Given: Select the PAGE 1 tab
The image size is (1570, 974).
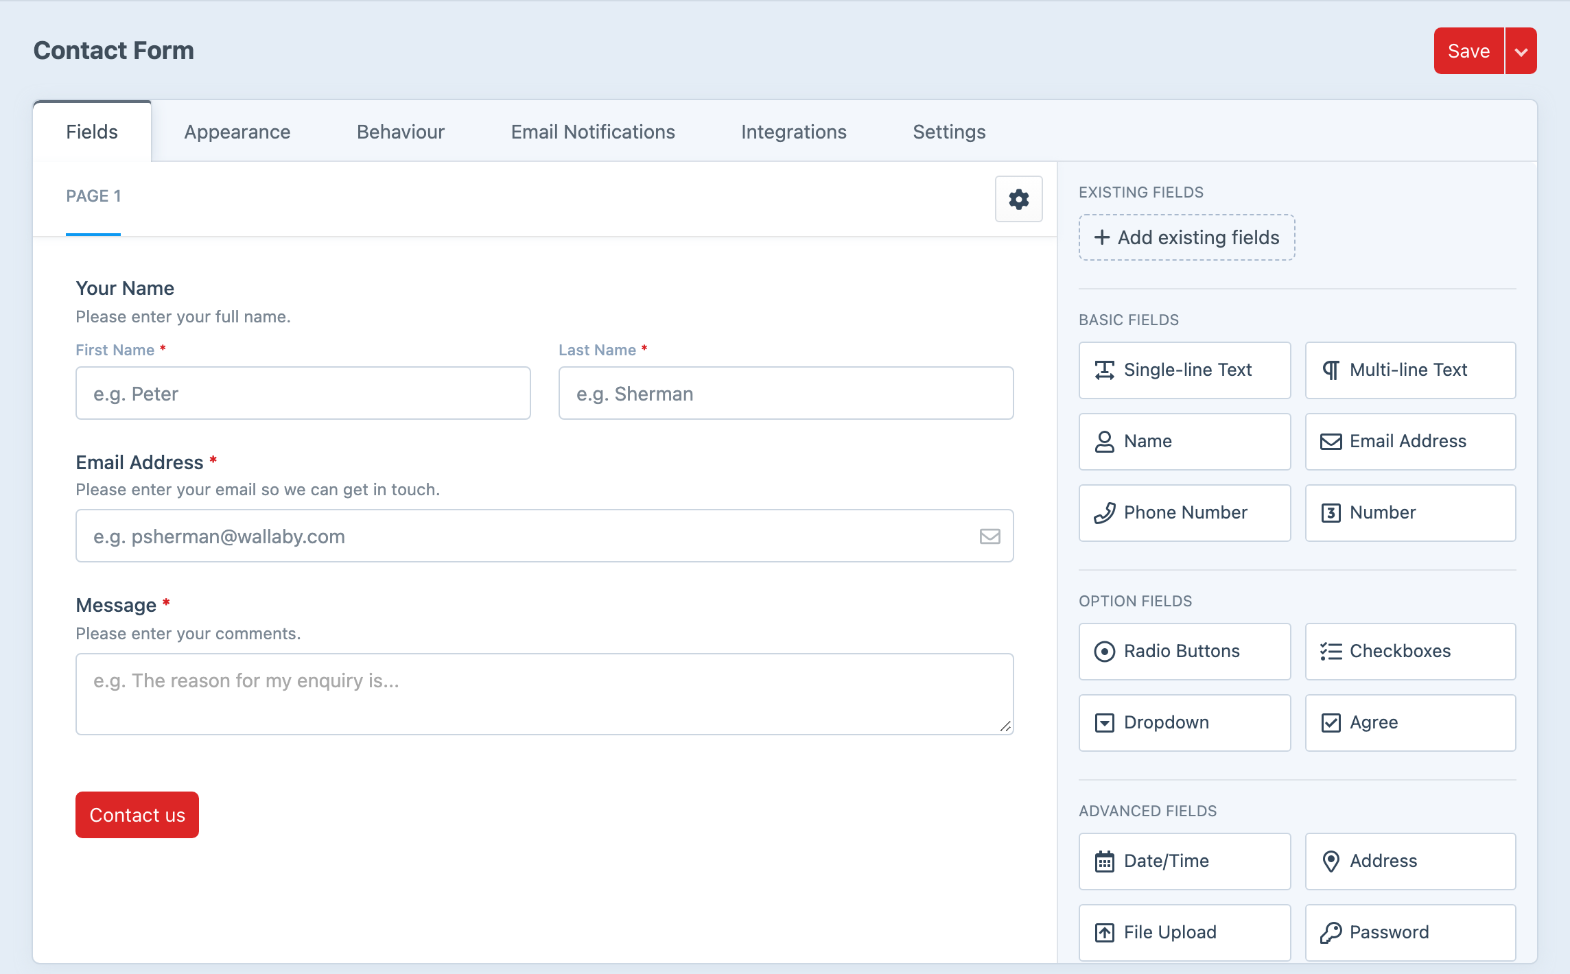Looking at the screenshot, I should (93, 196).
